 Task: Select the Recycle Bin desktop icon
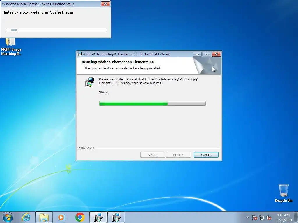click(x=283, y=193)
